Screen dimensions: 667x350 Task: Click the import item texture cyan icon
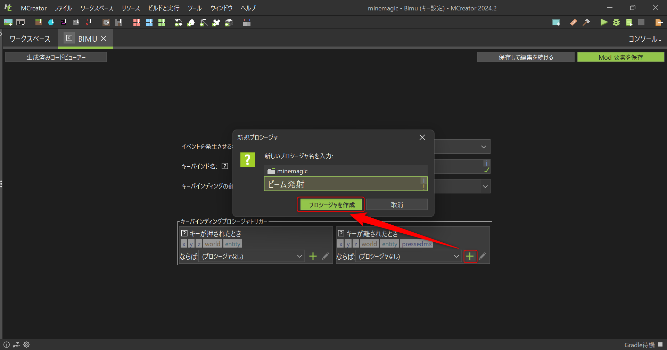point(51,23)
